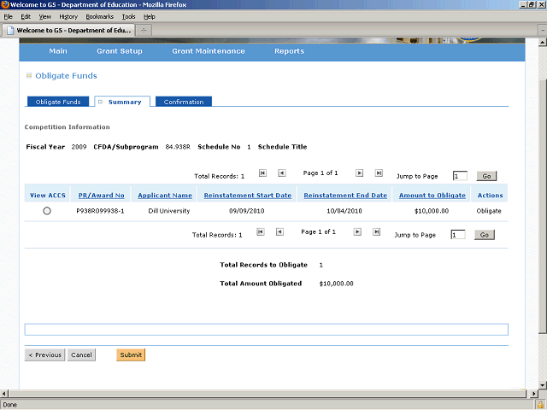Image resolution: width=547 pixels, height=410 pixels.
Task: Click the wide empty message text box
Action: [x=266, y=330]
